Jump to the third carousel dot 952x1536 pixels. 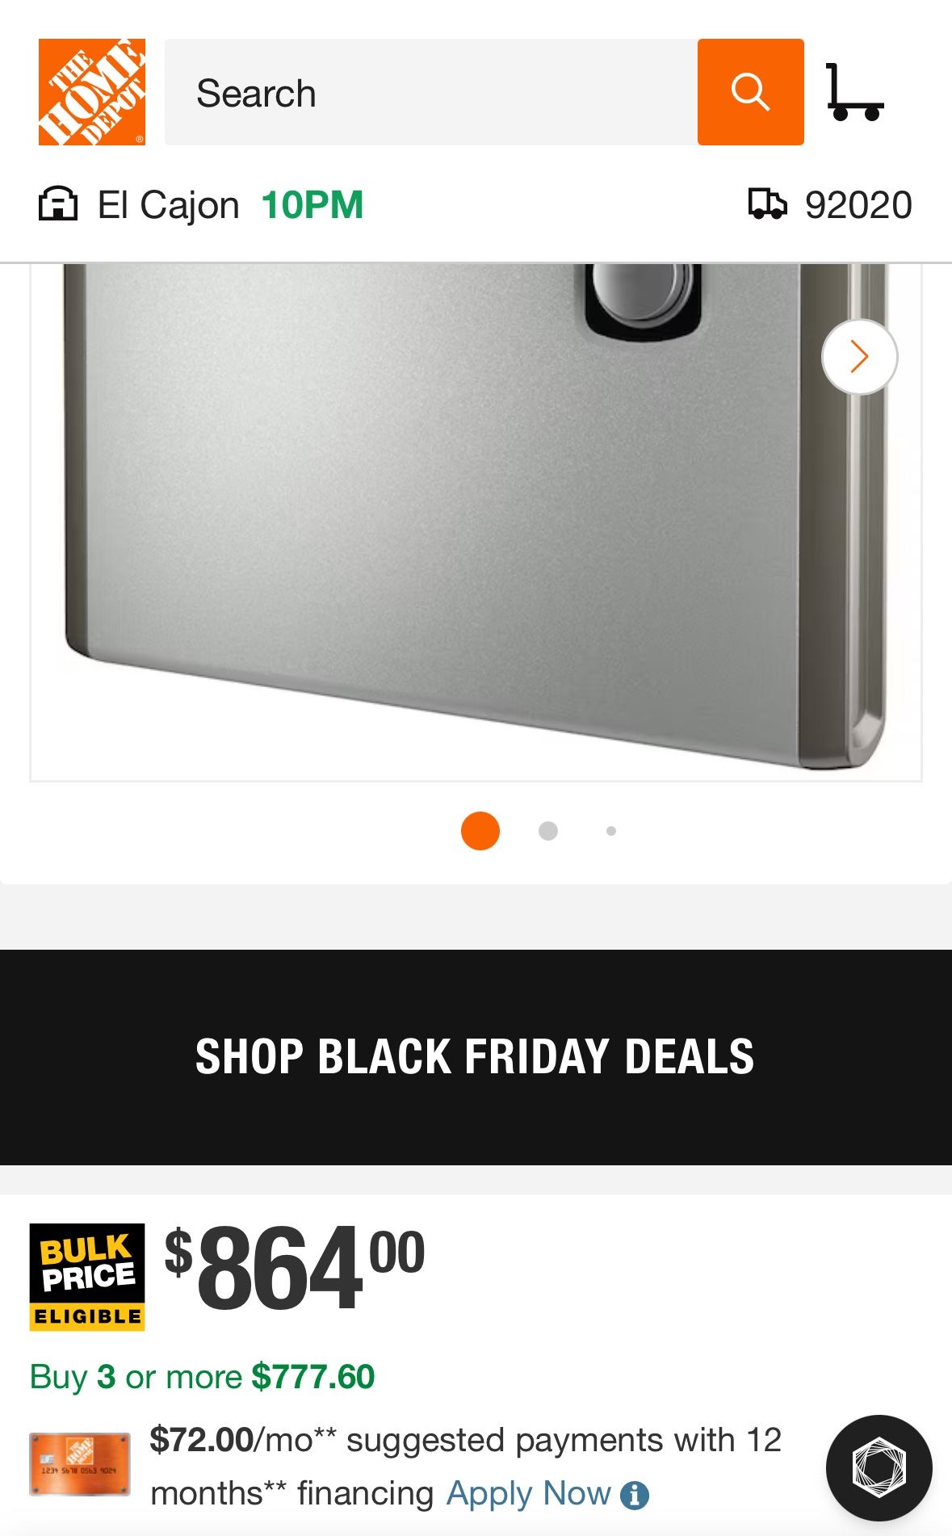coord(611,831)
